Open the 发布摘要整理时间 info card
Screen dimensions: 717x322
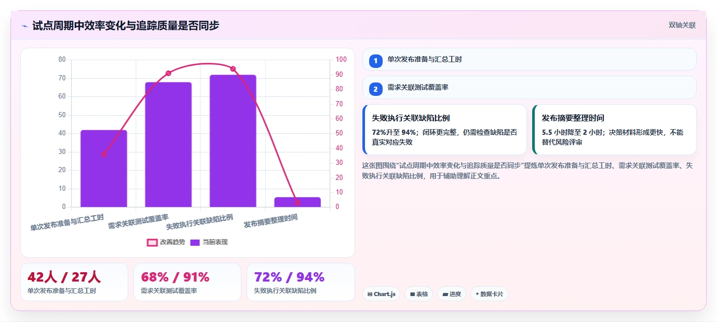point(614,130)
